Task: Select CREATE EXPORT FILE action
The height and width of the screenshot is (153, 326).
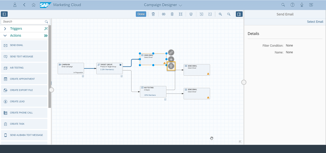Action: 24,90
